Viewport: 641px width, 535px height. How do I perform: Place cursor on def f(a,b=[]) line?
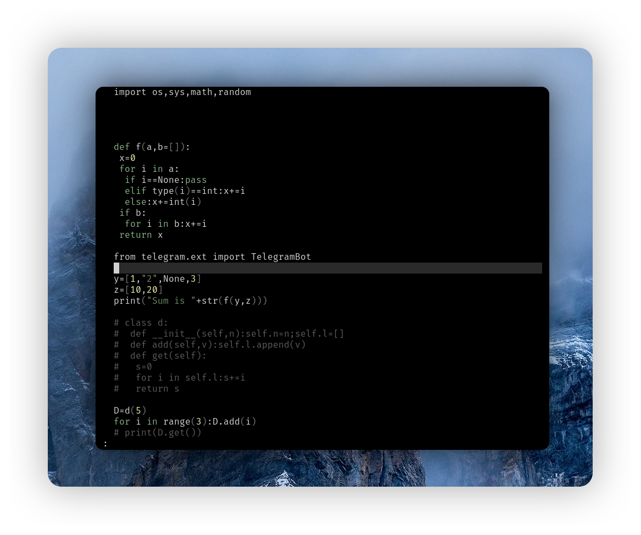coord(152,147)
